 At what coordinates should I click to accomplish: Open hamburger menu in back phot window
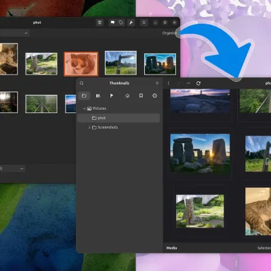(144, 22)
